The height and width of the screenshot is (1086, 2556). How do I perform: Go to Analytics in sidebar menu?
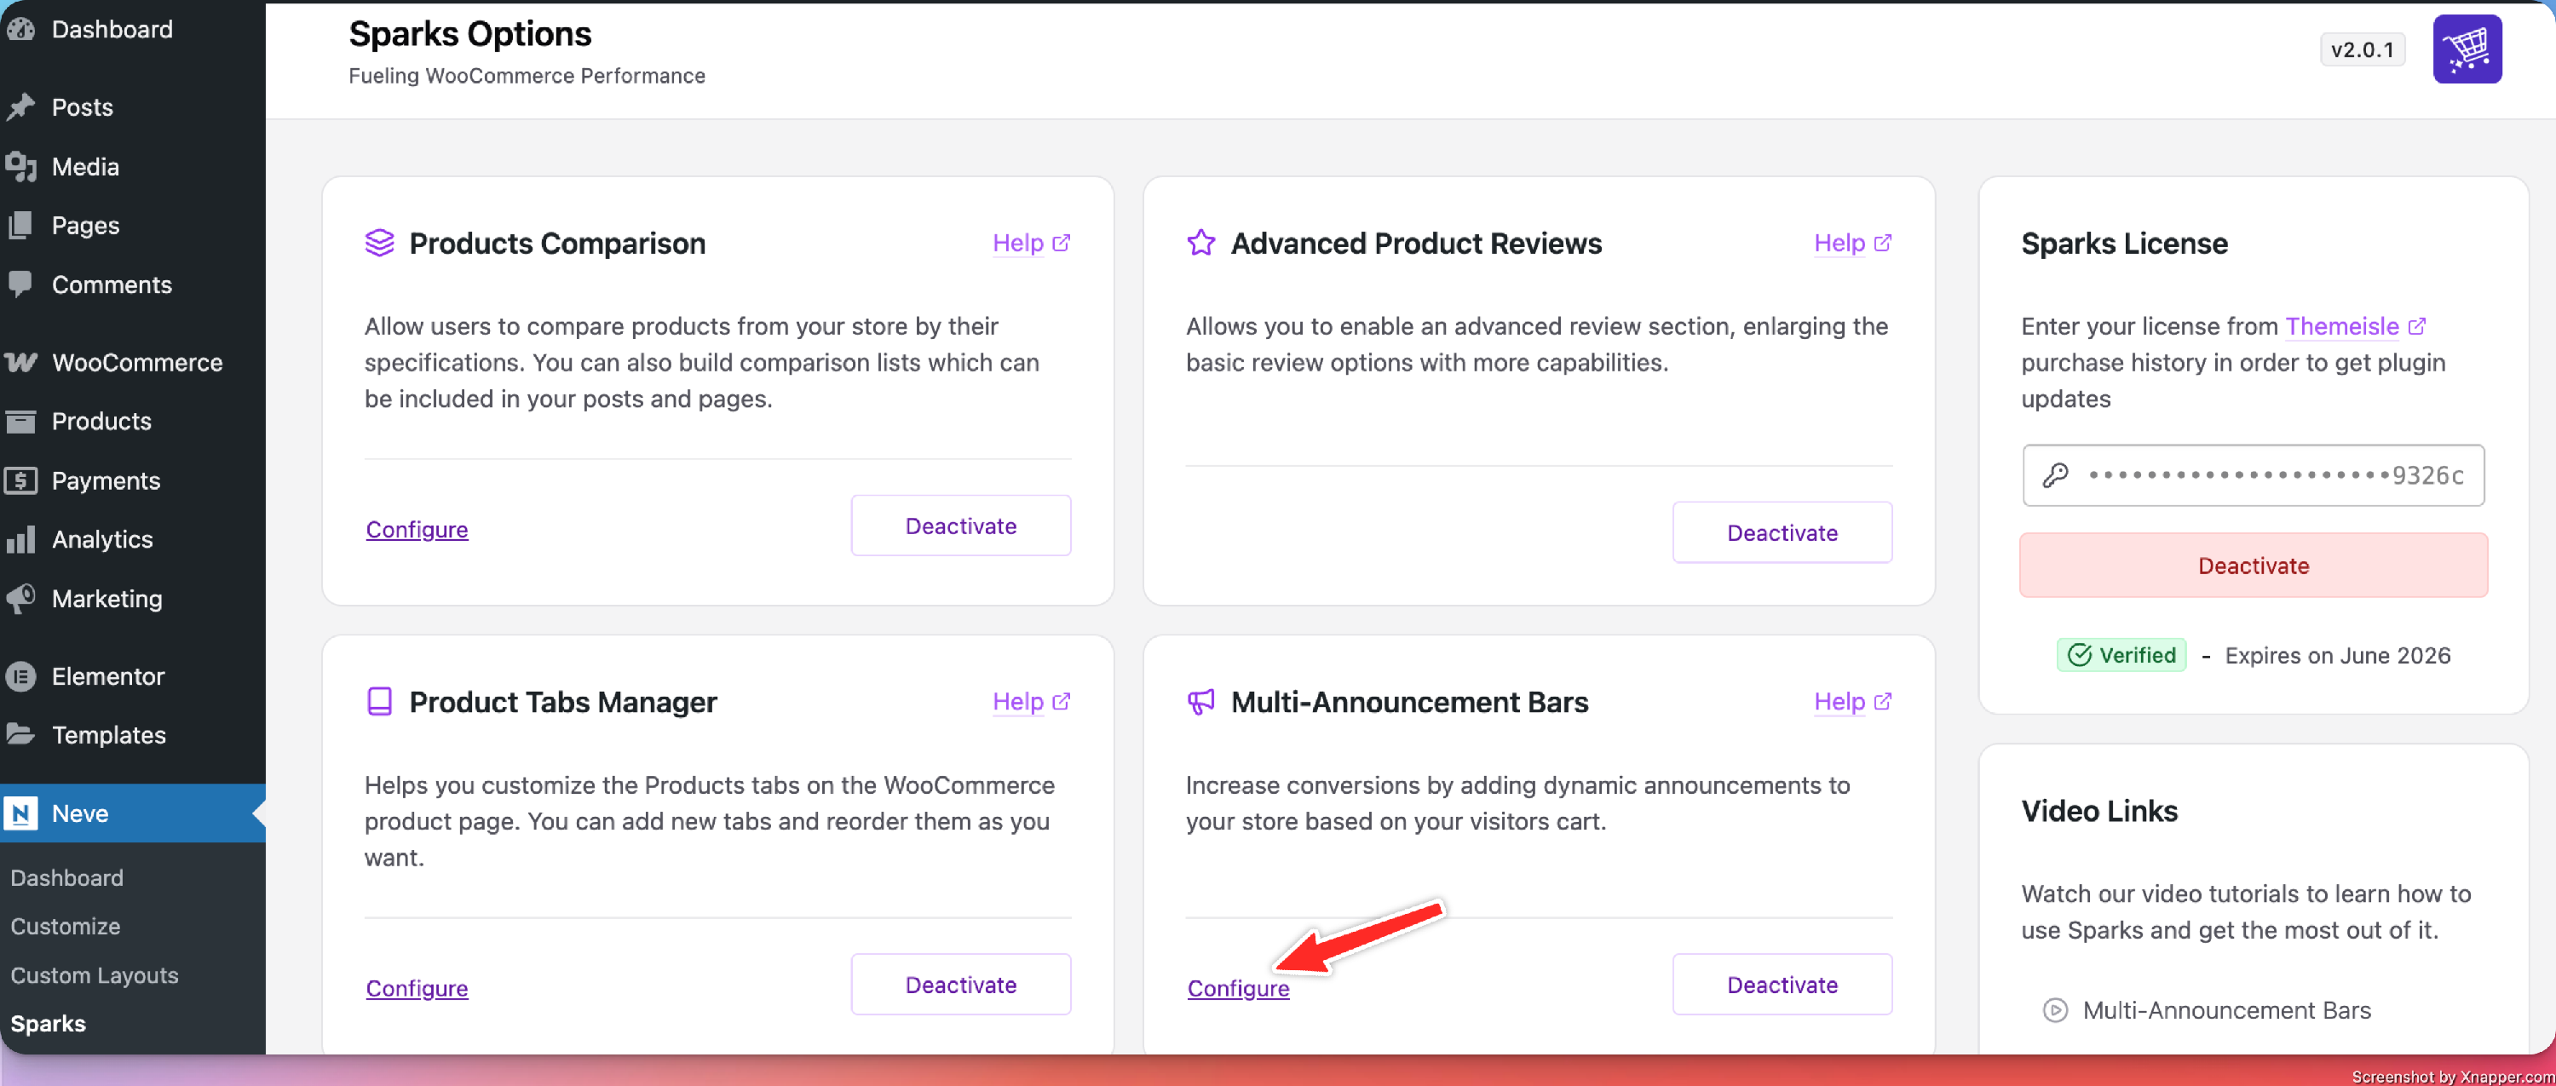(101, 539)
